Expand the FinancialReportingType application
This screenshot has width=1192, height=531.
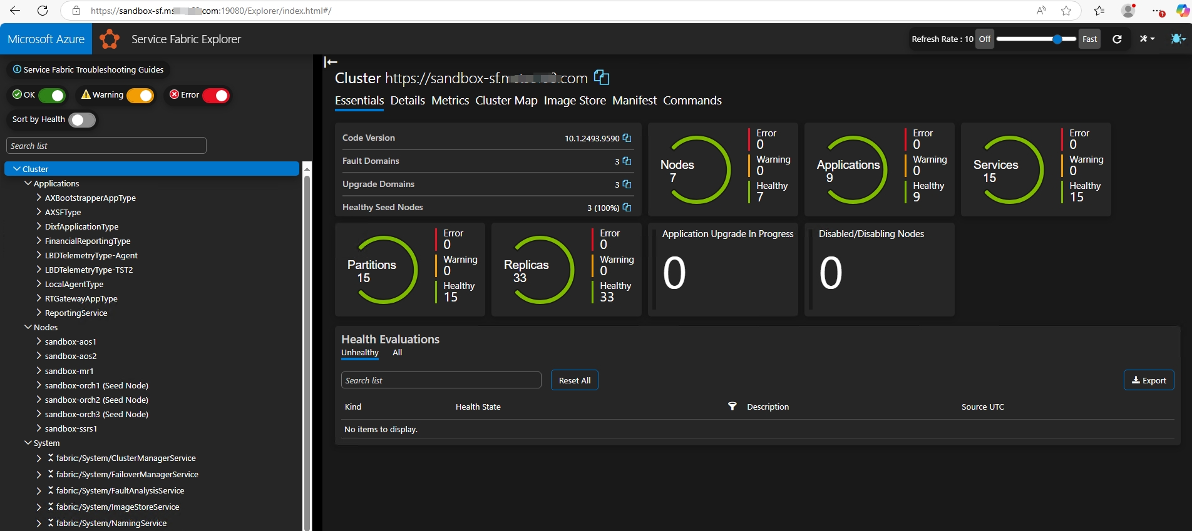39,241
